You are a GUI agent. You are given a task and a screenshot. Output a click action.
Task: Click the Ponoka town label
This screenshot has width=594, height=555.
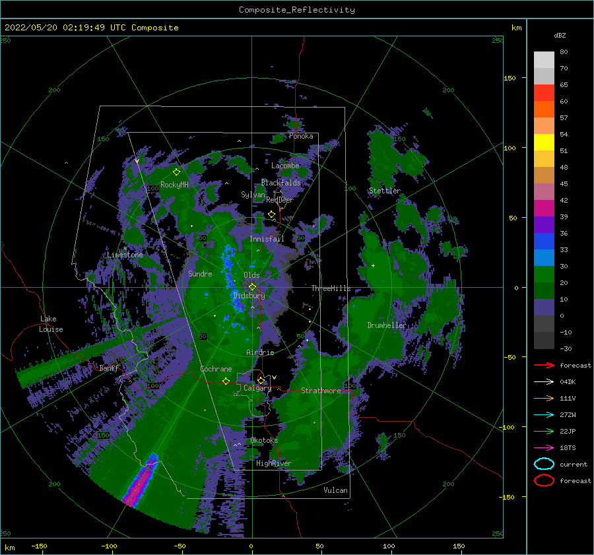301,136
